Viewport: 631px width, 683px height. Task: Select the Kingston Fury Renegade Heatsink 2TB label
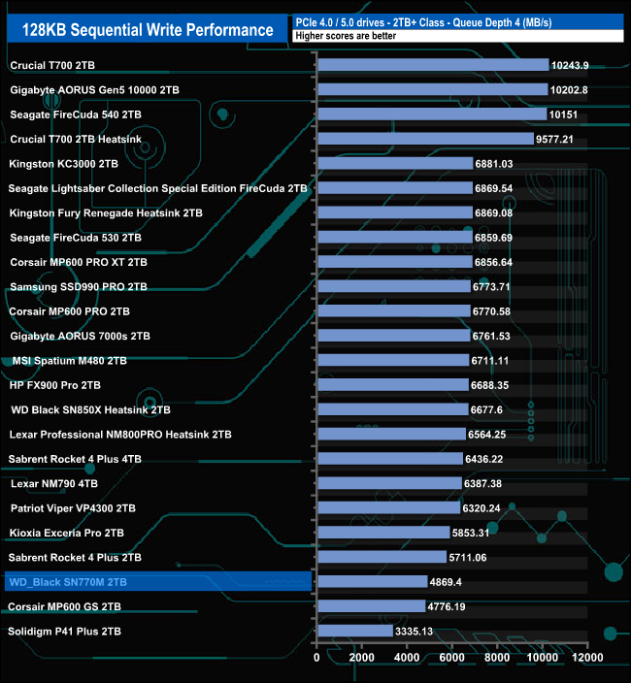pyautogui.click(x=106, y=213)
